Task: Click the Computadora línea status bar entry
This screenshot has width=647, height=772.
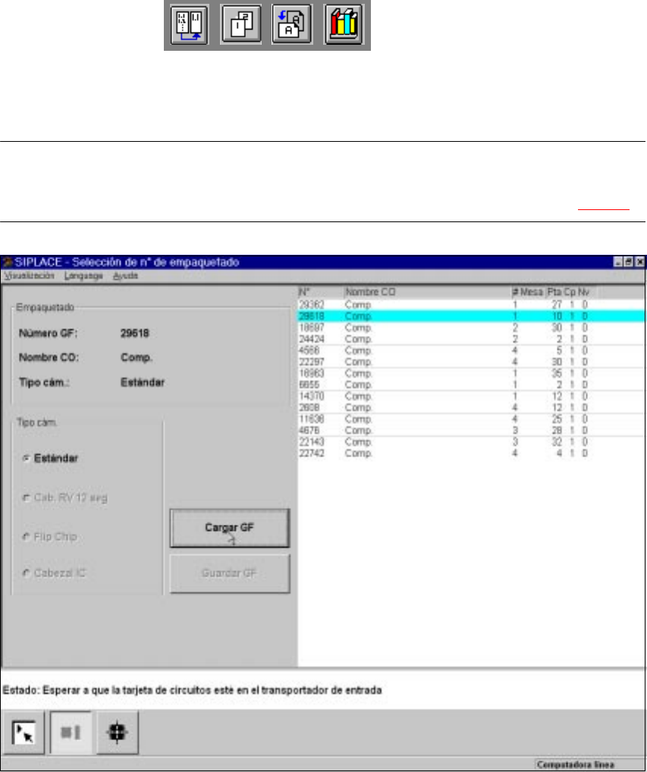Action: pyautogui.click(x=576, y=764)
